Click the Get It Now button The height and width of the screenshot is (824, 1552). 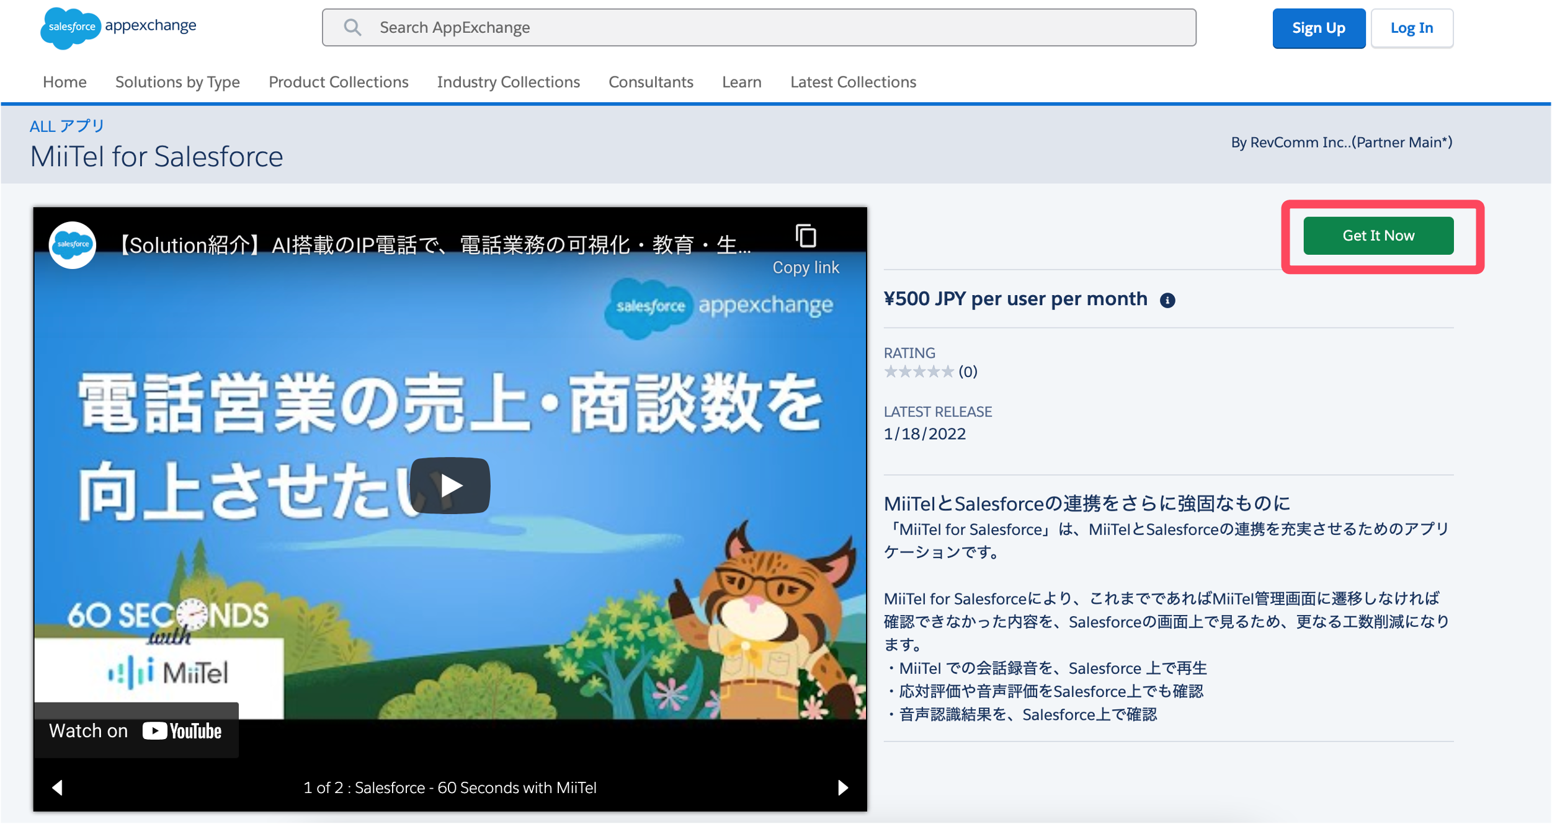pyautogui.click(x=1378, y=236)
